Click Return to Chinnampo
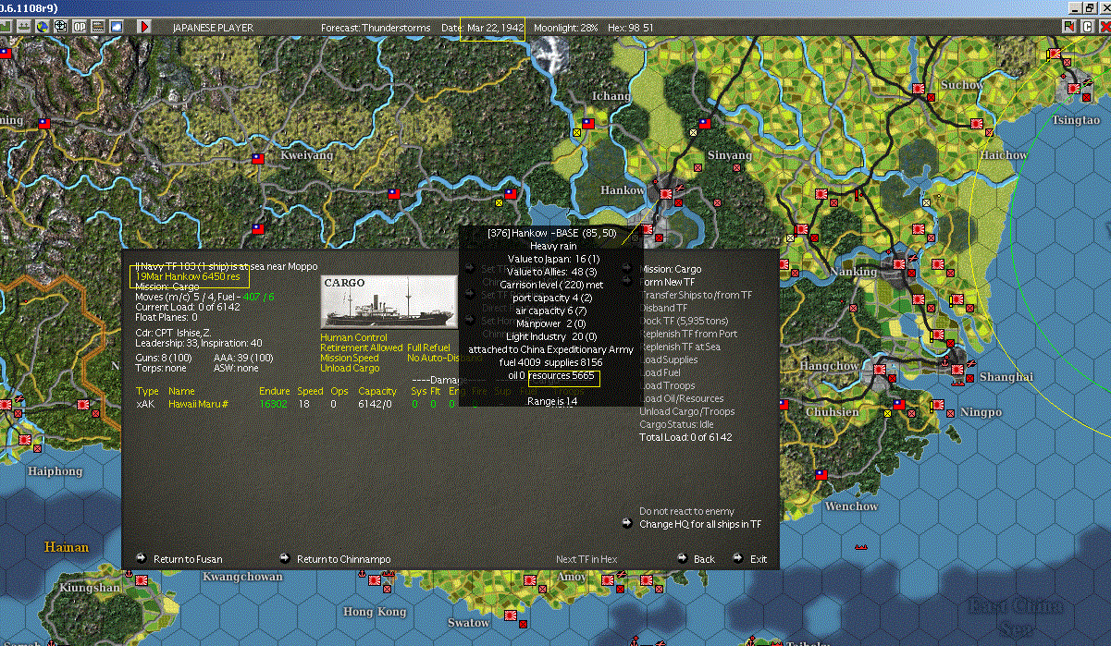 coord(343,559)
